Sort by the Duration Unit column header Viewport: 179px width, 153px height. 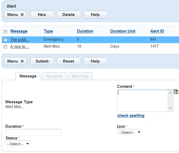coord(123,31)
